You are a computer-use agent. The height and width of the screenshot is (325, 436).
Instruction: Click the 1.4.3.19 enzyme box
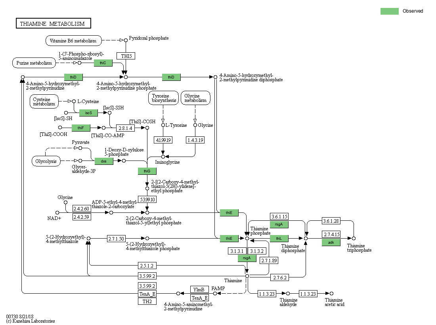point(195,140)
